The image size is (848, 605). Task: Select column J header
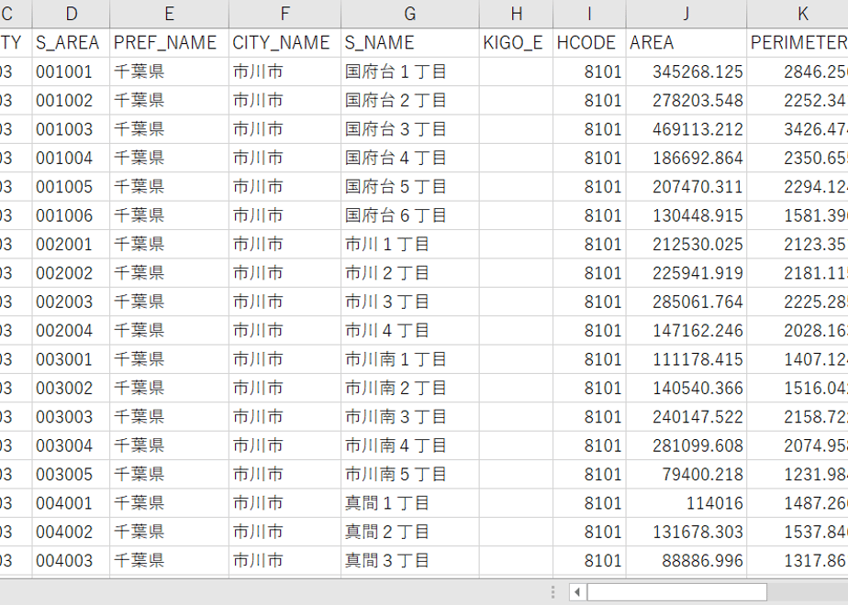tap(686, 14)
